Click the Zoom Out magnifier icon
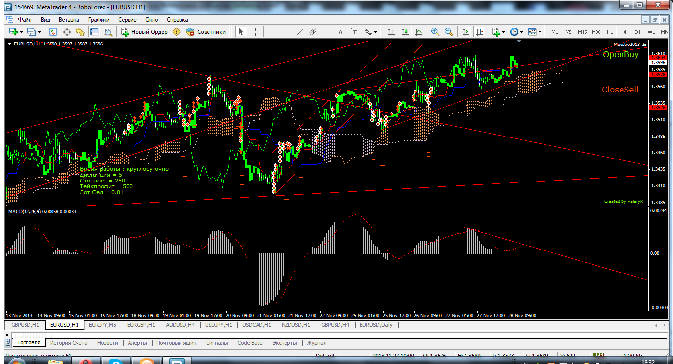 [448, 32]
